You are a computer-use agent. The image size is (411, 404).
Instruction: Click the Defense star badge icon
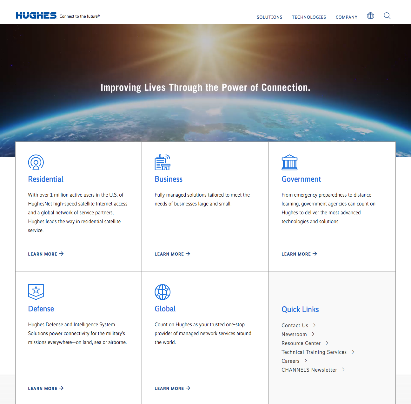[36, 292]
